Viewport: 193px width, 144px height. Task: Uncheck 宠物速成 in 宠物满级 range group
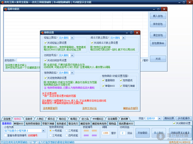[121, 80]
